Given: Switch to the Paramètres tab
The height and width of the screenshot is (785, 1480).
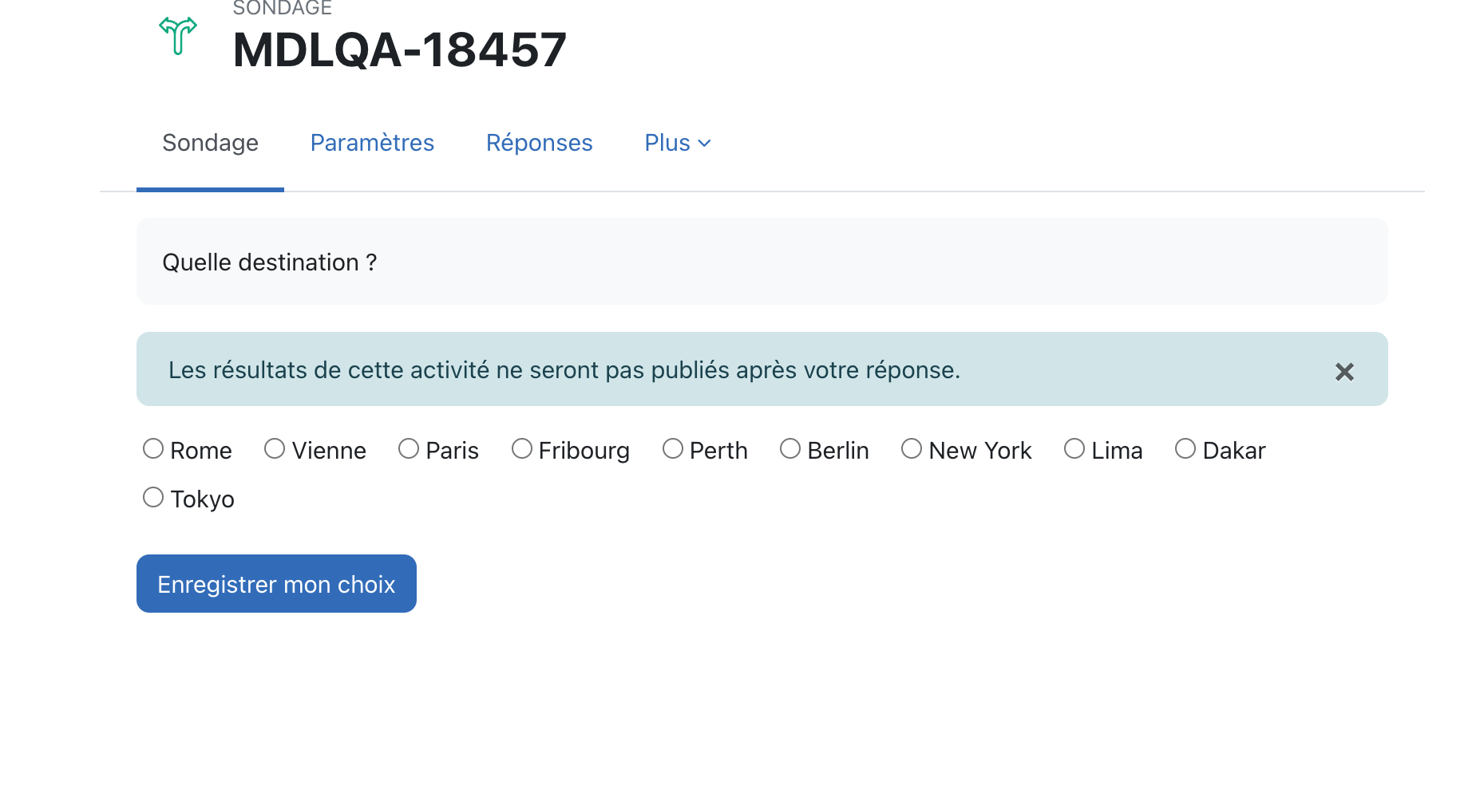Looking at the screenshot, I should [372, 143].
